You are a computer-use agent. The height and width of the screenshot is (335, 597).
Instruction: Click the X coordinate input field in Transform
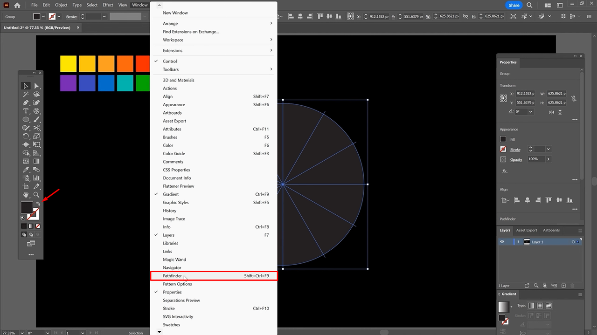tap(525, 94)
